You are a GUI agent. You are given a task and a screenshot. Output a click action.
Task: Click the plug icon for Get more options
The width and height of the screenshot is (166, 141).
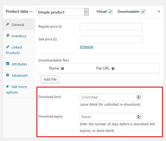coord(8,86)
